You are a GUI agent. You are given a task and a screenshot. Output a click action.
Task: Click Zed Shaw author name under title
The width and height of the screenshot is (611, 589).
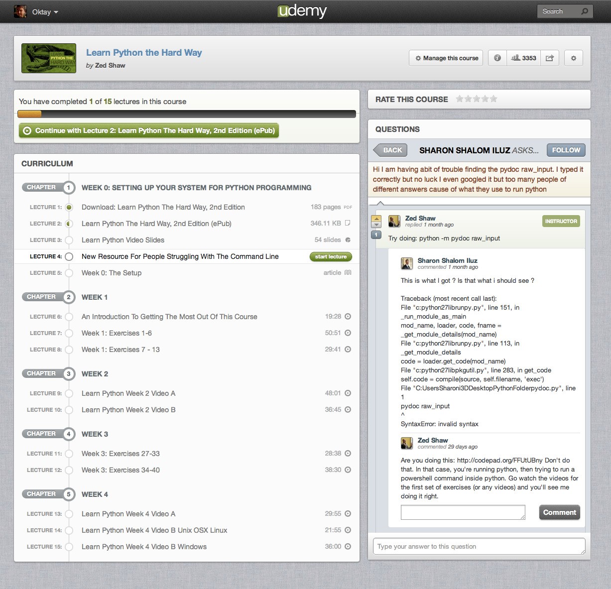(x=110, y=65)
